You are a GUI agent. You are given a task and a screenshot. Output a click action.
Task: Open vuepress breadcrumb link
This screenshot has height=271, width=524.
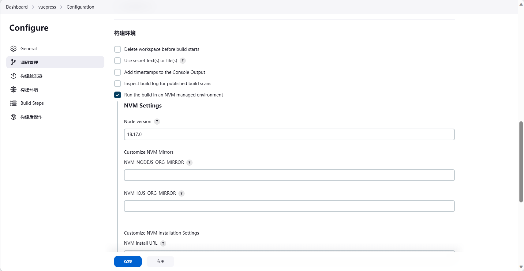(x=47, y=7)
